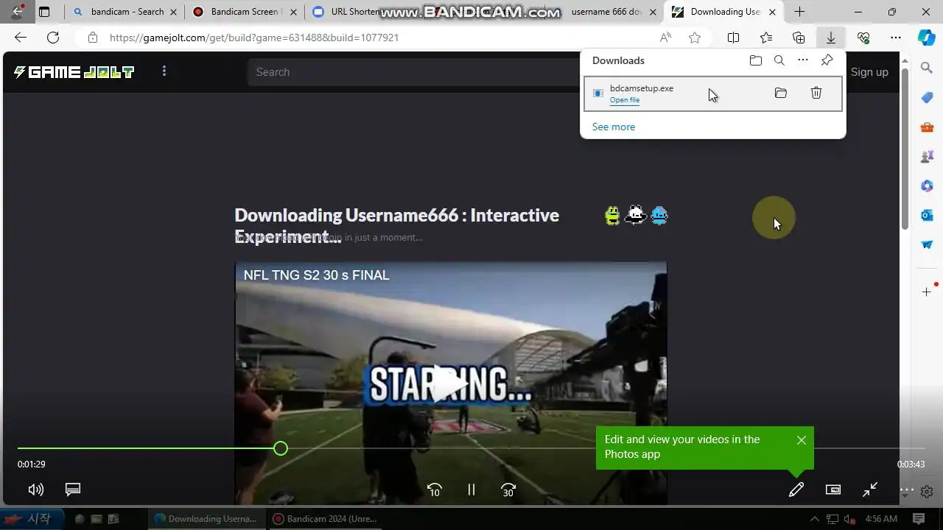Click the Game Jolt logo
Image resolution: width=943 pixels, height=530 pixels.
coord(74,72)
